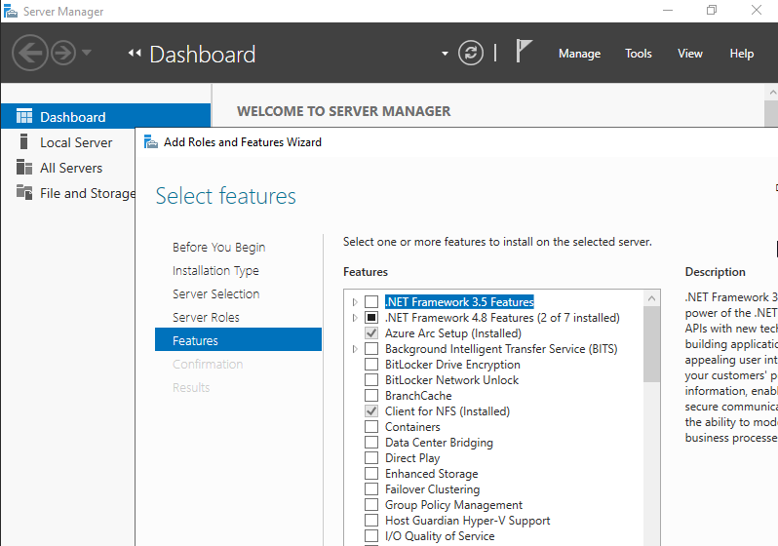This screenshot has width=778, height=546.
Task: Go to Installation Type wizard step
Action: click(x=215, y=270)
